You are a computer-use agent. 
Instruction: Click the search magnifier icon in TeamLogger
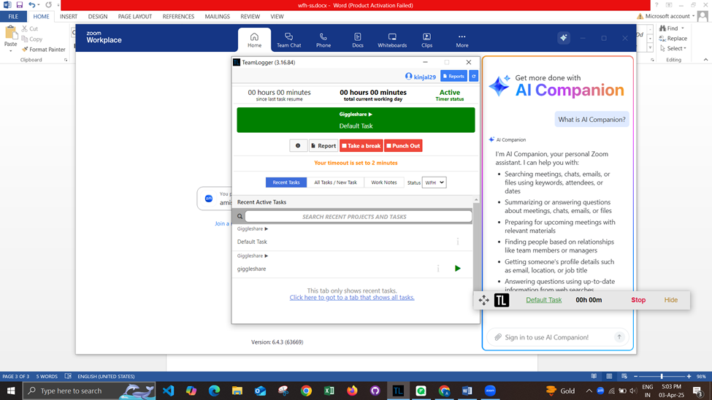pyautogui.click(x=240, y=217)
